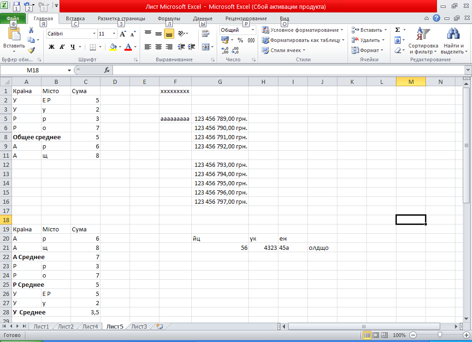Click the zoom slider handle
The image size is (472, 342).
click(440, 335)
